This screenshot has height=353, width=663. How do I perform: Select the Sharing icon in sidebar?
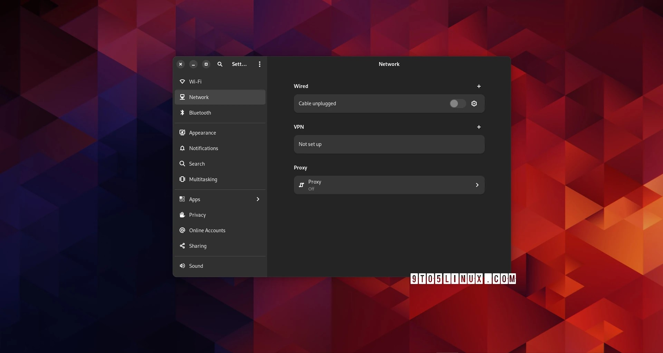(x=182, y=246)
